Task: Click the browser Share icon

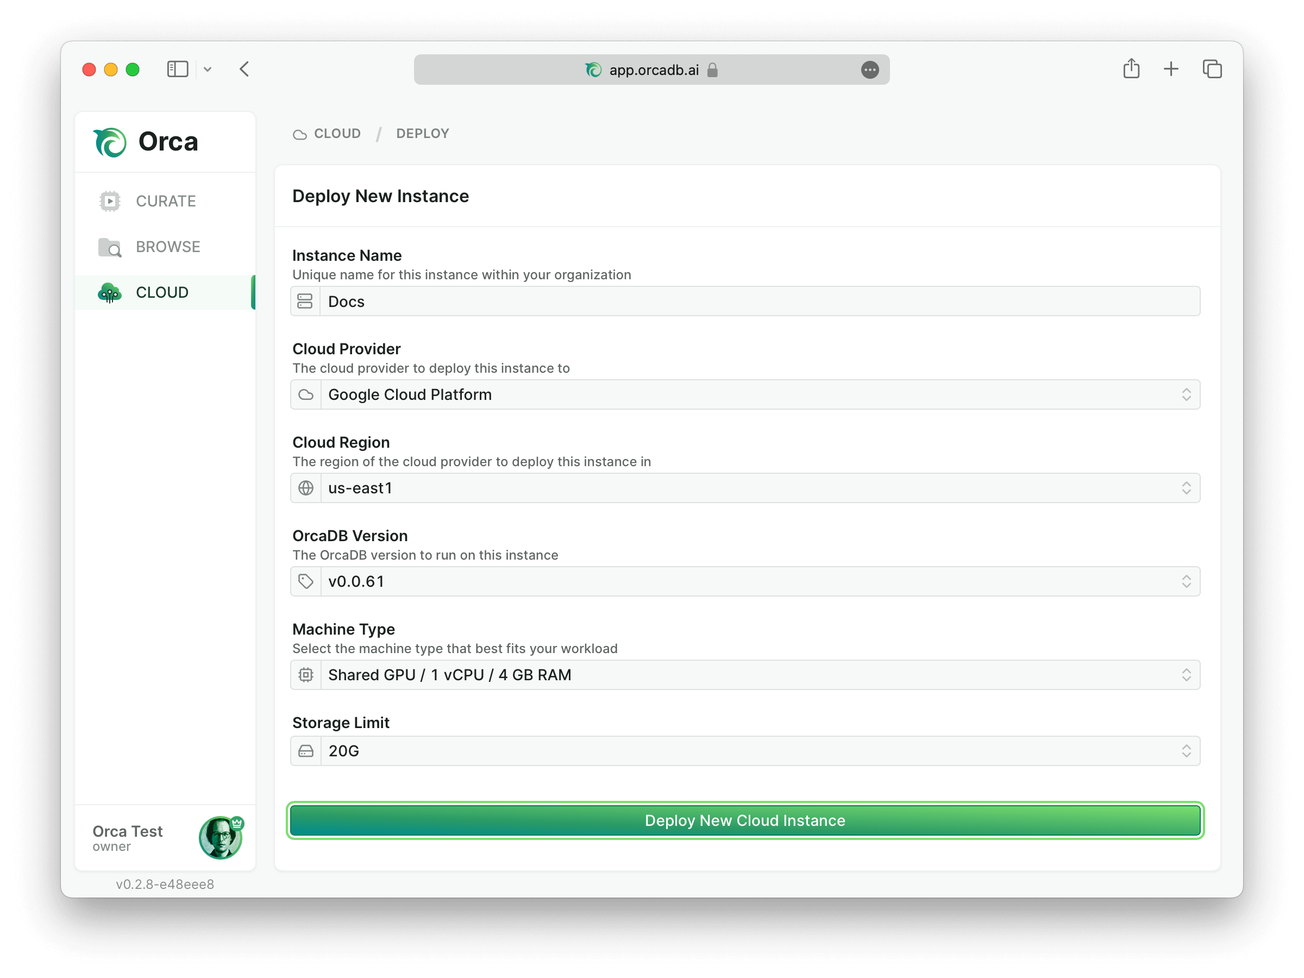Action: [1131, 68]
